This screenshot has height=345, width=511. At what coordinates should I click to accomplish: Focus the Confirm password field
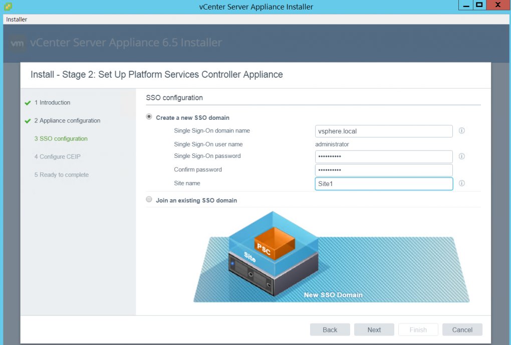[x=384, y=170]
